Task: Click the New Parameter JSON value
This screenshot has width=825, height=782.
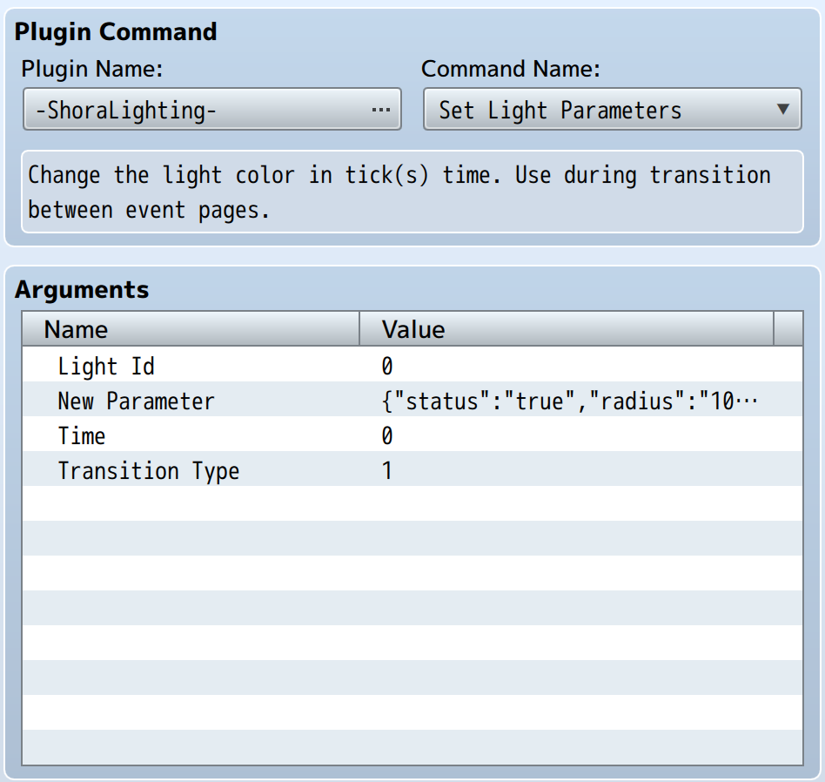Action: coord(569,401)
